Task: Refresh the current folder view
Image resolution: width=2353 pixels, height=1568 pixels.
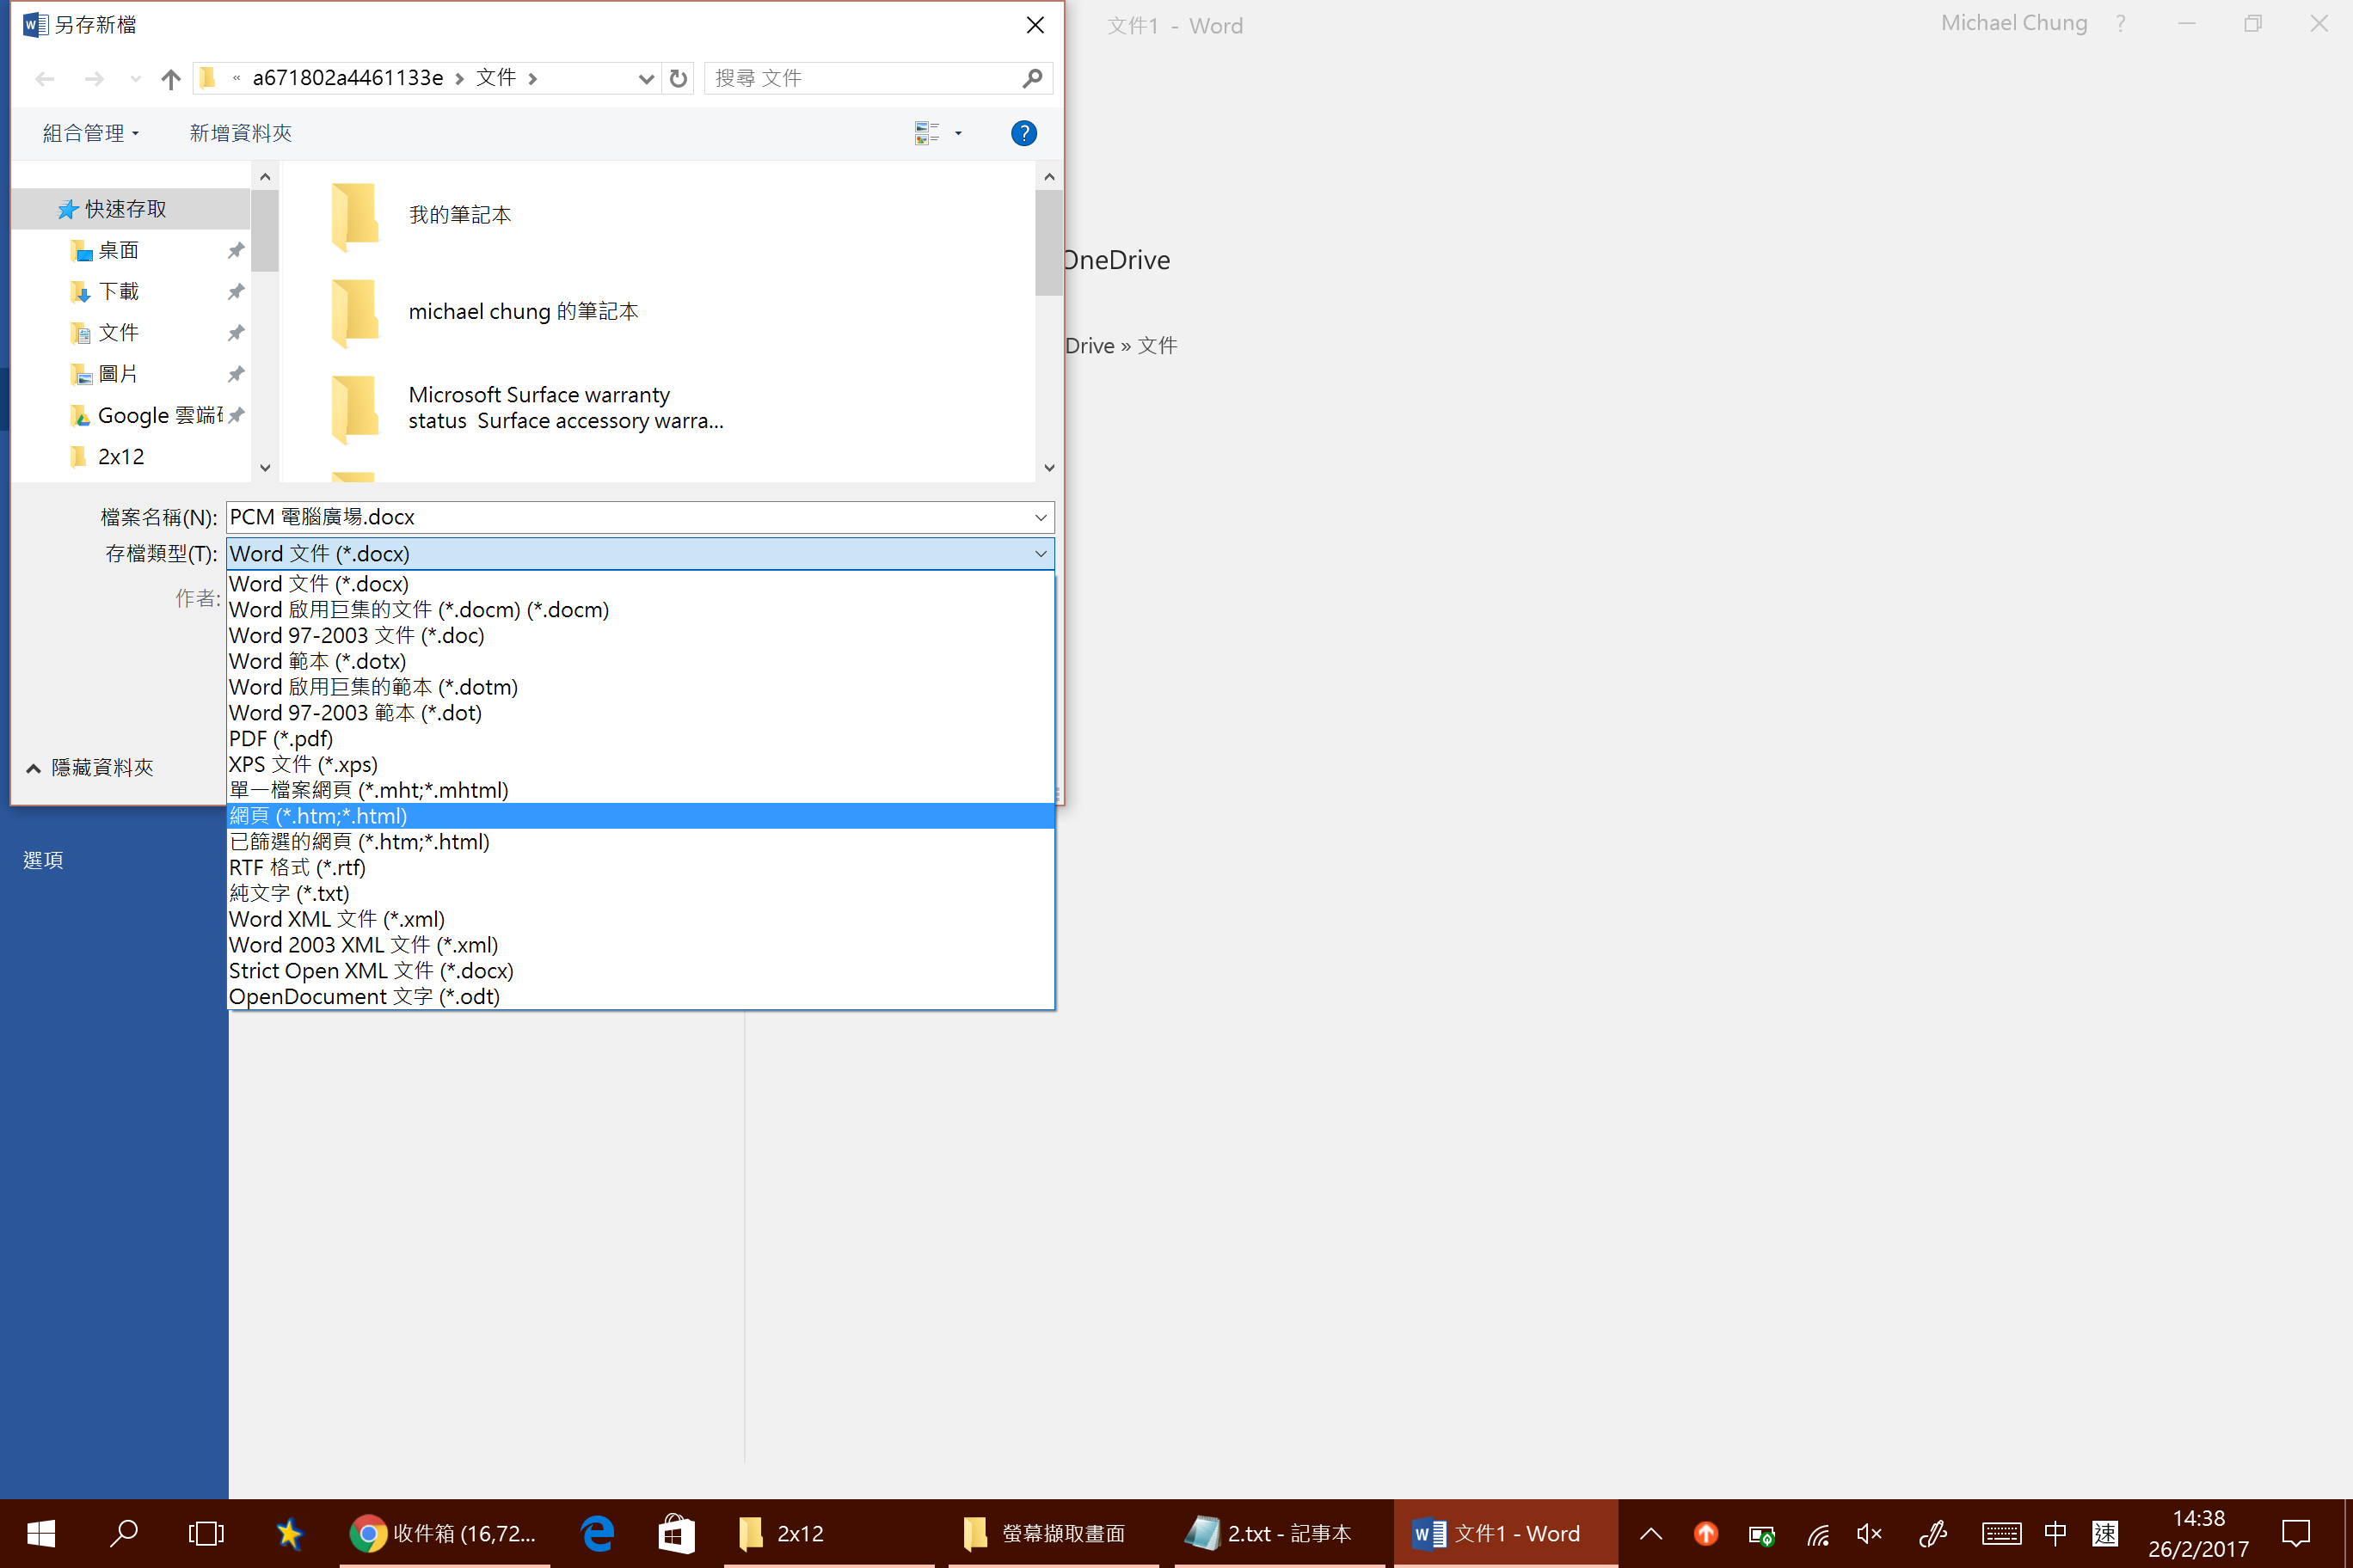Action: [678, 78]
